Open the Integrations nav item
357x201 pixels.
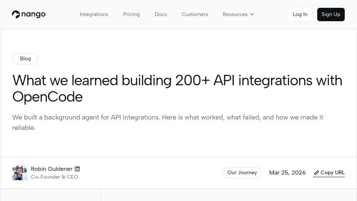pos(94,15)
